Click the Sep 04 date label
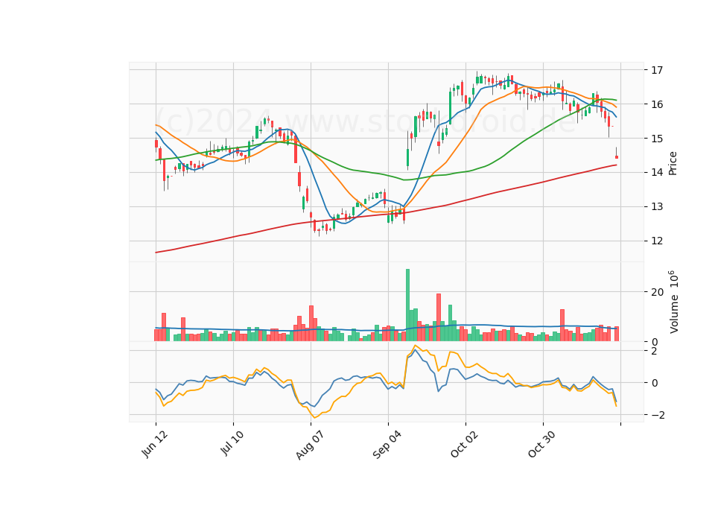Image resolution: width=715 pixels, height=514 pixels. [x=387, y=445]
